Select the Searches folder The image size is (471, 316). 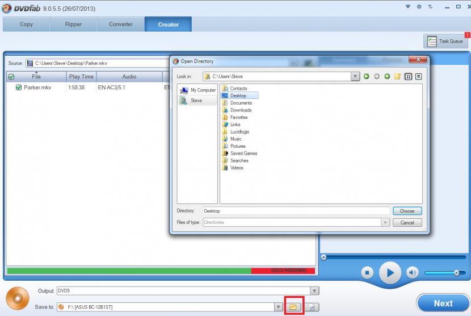tap(235, 161)
